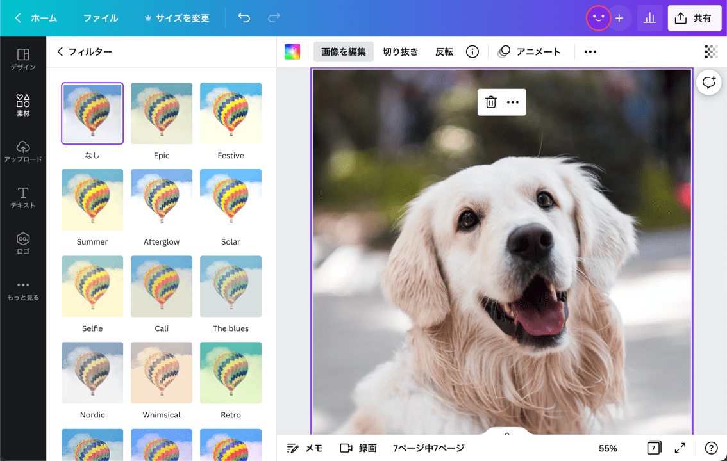Enter fullscreen with the expand arrows icon
This screenshot has height=461, width=727.
[680, 448]
